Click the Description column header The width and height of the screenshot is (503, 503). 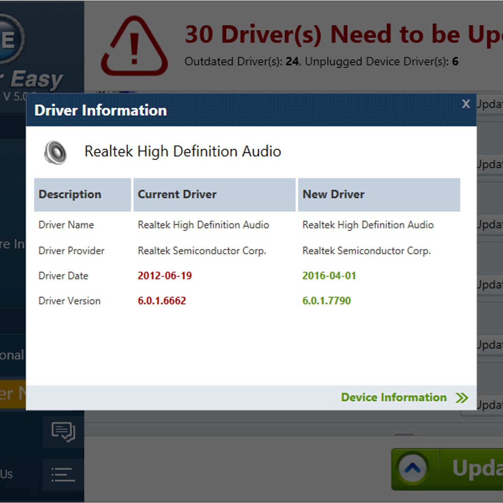(x=82, y=195)
